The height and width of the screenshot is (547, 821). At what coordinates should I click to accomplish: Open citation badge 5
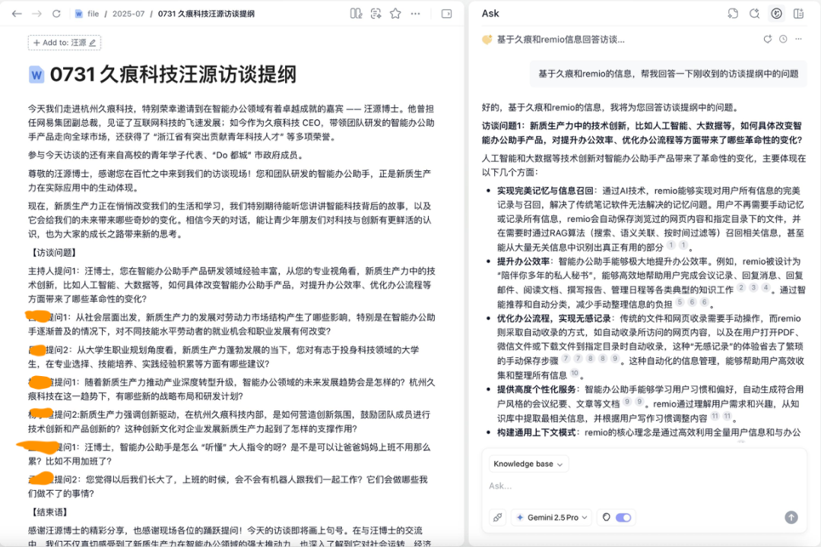click(680, 302)
